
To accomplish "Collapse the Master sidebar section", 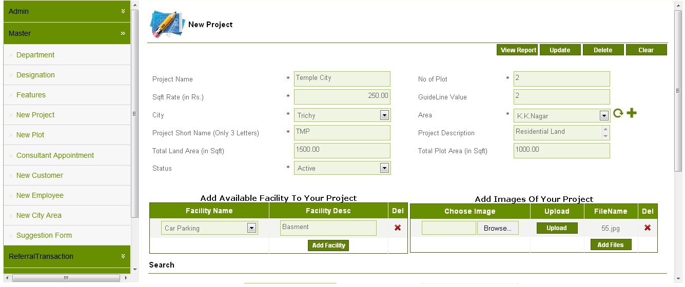I will pos(123,33).
